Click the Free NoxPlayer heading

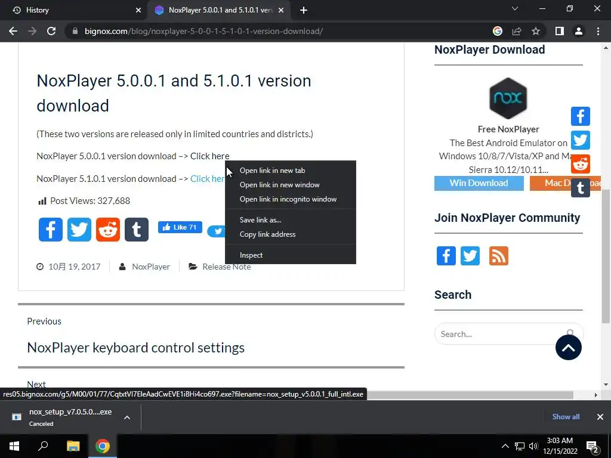(x=508, y=129)
